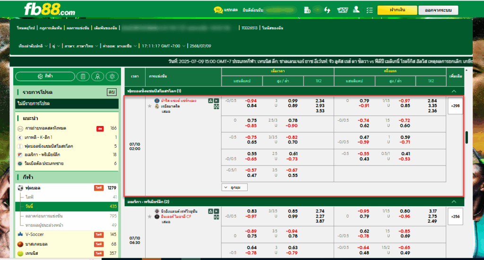The height and width of the screenshot is (260, 484).
Task: Open the statement icon with coin badge in header
Action: click(x=307, y=10)
